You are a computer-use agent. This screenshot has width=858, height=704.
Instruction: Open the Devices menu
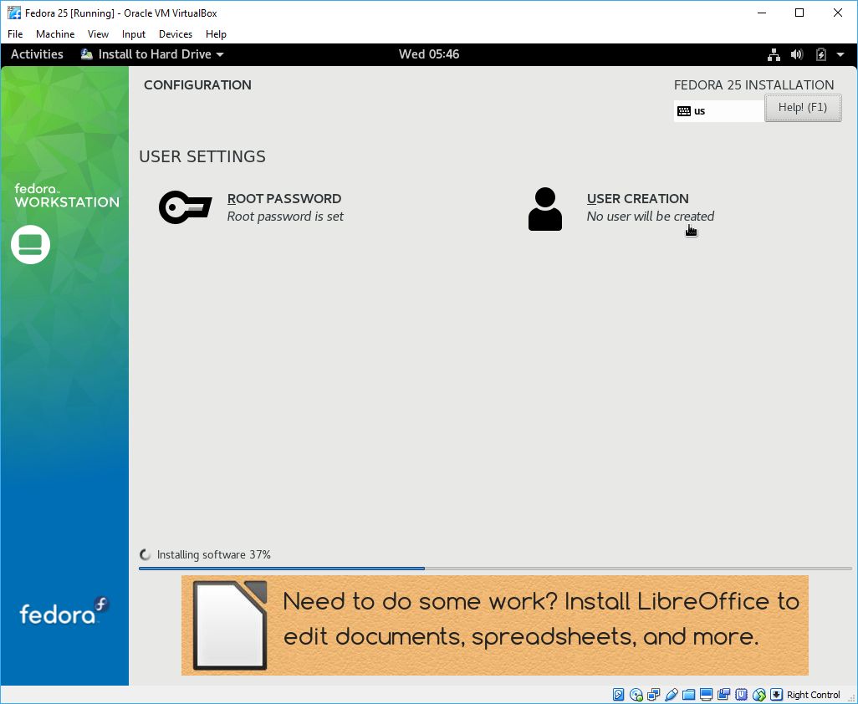[x=176, y=34]
